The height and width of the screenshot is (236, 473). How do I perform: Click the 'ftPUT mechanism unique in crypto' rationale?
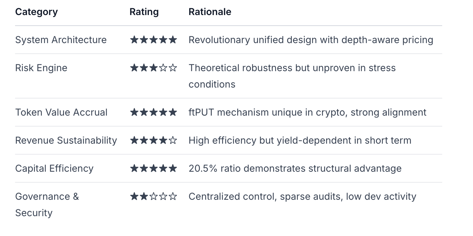[307, 113]
